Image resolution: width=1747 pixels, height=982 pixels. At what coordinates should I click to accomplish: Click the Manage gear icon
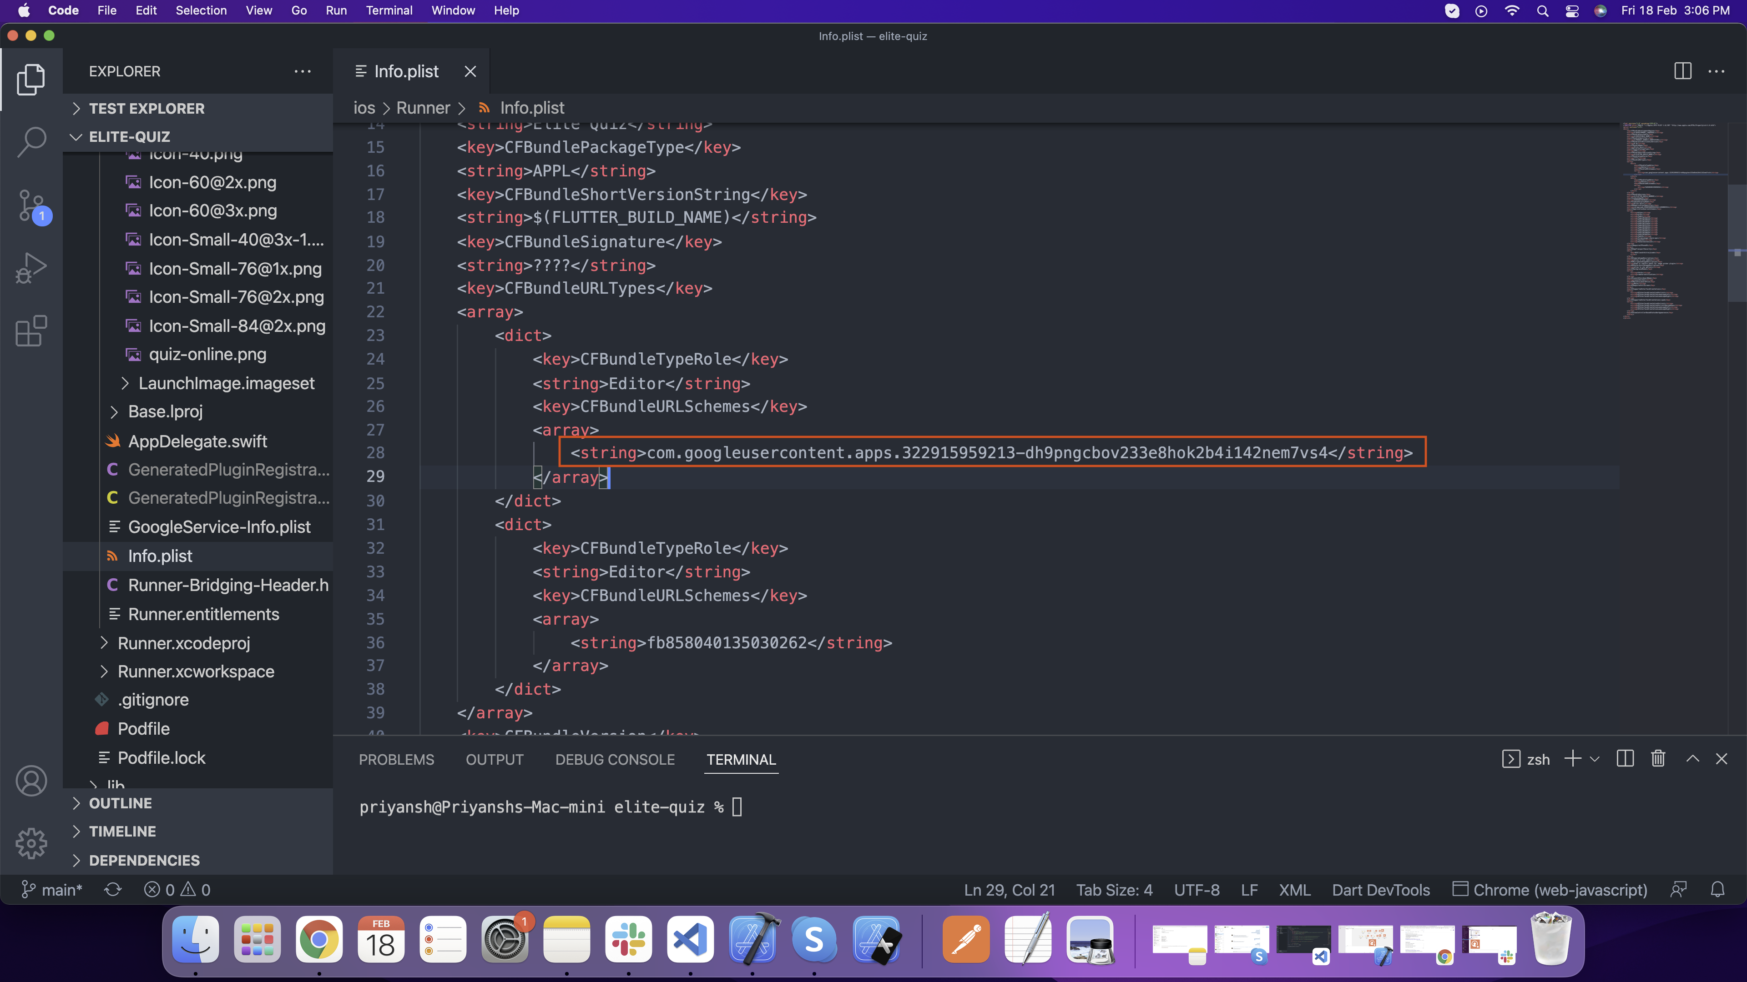31,843
